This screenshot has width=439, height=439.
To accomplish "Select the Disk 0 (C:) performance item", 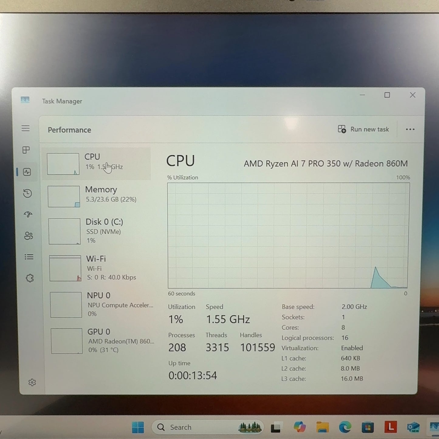I will pos(98,231).
